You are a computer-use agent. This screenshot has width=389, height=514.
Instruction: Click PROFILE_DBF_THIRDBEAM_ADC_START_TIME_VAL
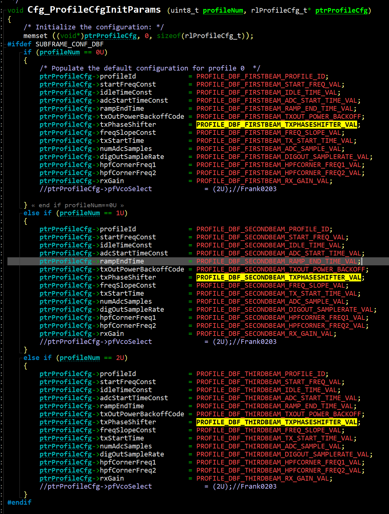click(x=277, y=398)
